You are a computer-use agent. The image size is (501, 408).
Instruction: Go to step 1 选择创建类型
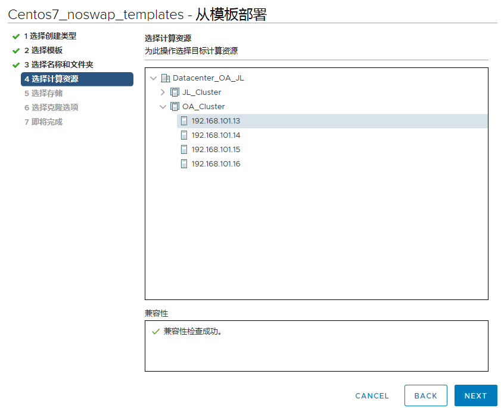(50, 36)
